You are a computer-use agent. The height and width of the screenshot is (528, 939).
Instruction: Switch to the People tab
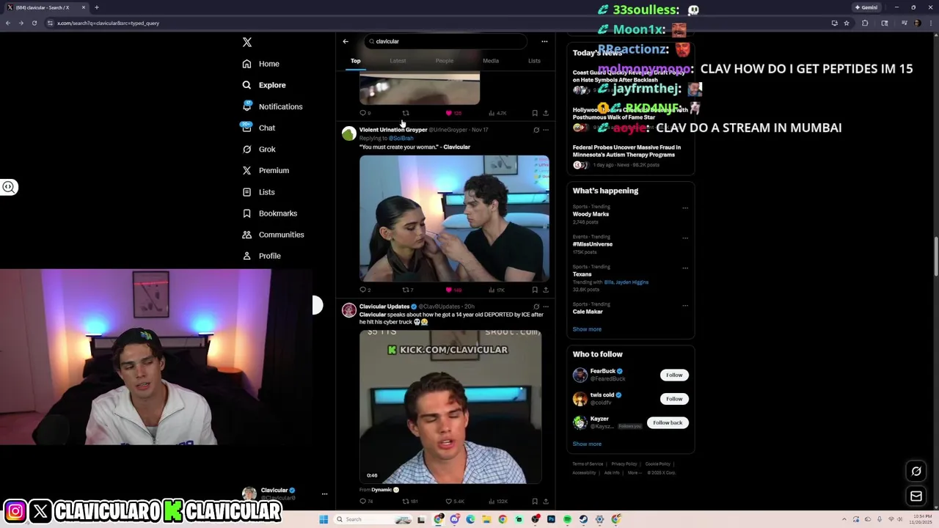(445, 61)
